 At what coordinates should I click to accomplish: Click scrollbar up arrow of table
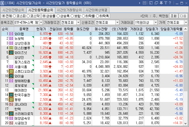click(186, 29)
